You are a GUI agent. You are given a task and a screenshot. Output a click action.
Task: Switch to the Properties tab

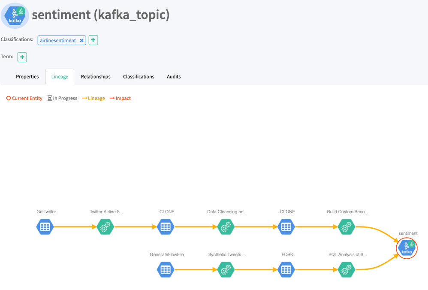pos(27,76)
